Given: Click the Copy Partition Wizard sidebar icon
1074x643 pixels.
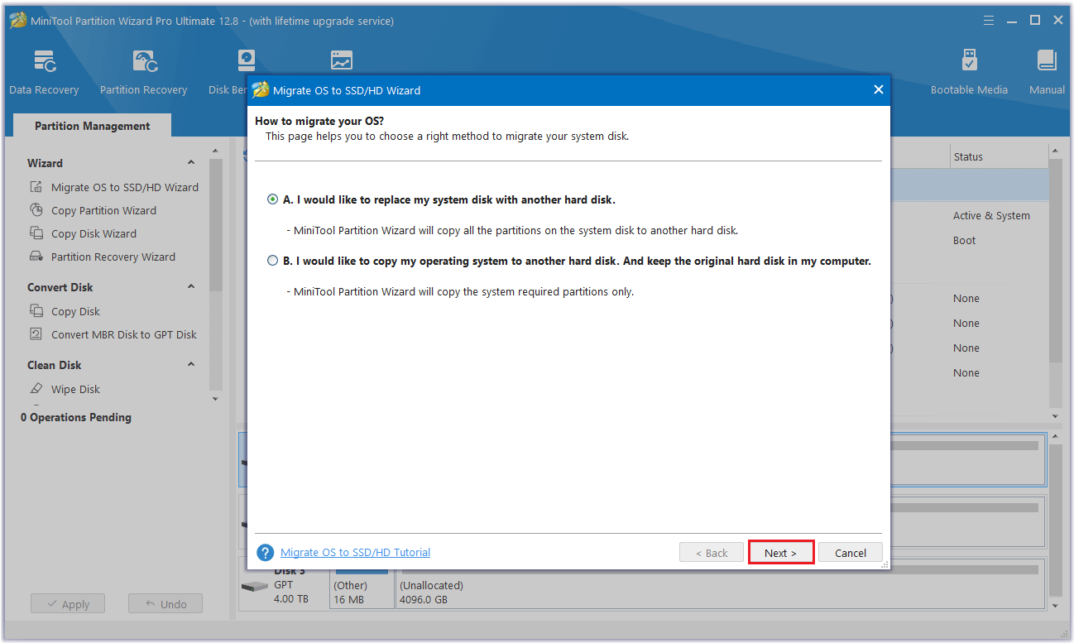Looking at the screenshot, I should tap(36, 210).
